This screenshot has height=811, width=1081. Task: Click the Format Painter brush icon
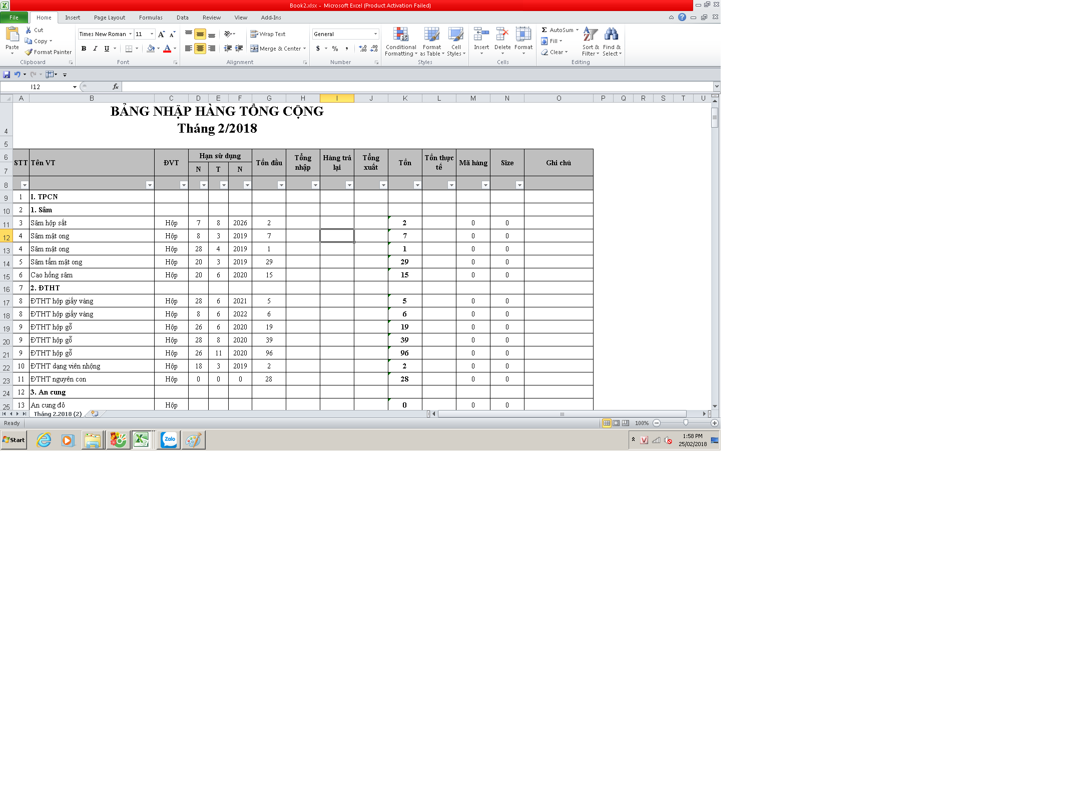coord(29,52)
